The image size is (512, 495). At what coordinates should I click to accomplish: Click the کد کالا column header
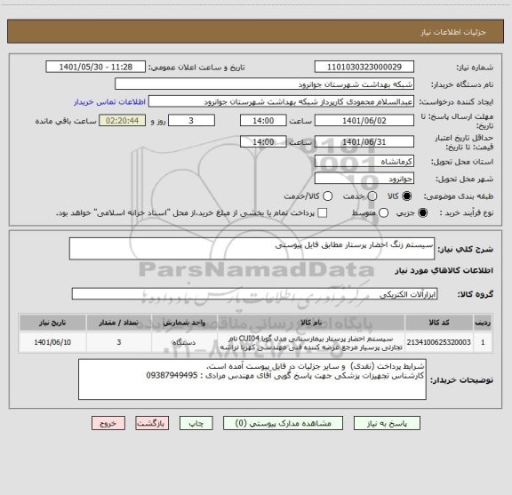coord(439,323)
